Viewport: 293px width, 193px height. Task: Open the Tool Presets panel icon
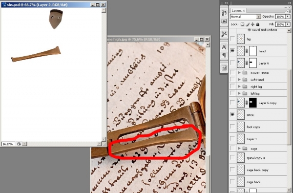click(x=224, y=34)
